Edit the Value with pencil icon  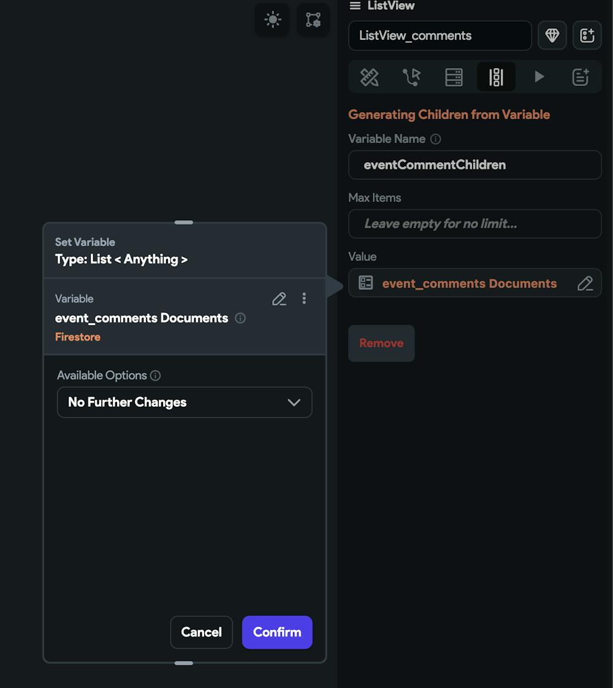pos(585,284)
